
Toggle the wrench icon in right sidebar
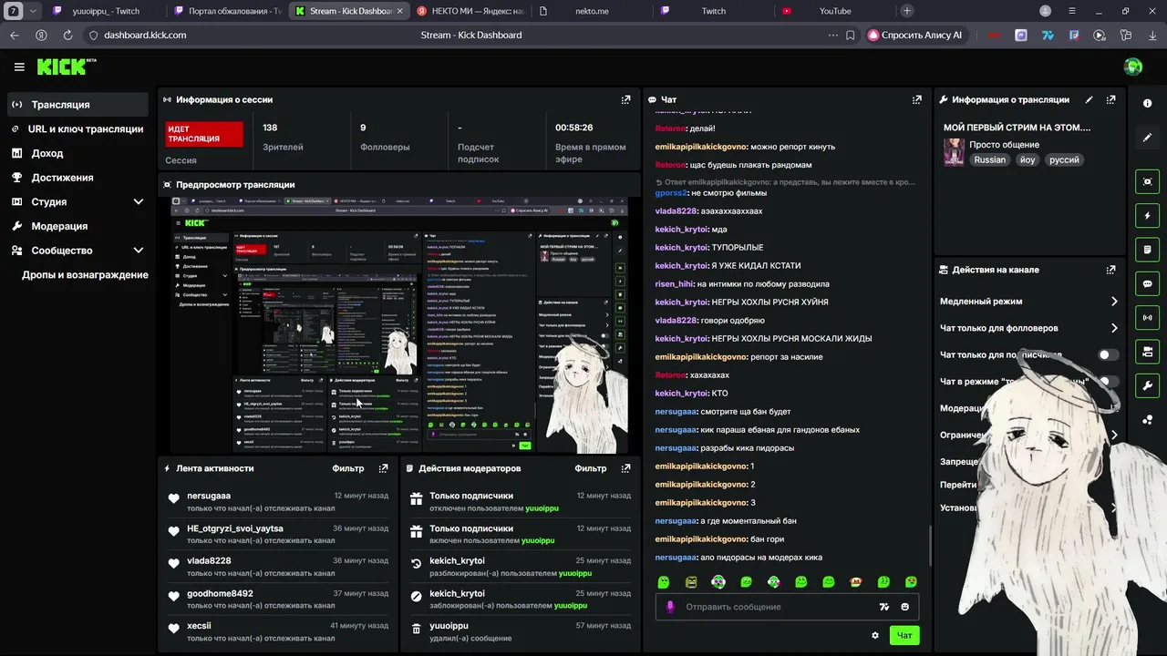1147,385
